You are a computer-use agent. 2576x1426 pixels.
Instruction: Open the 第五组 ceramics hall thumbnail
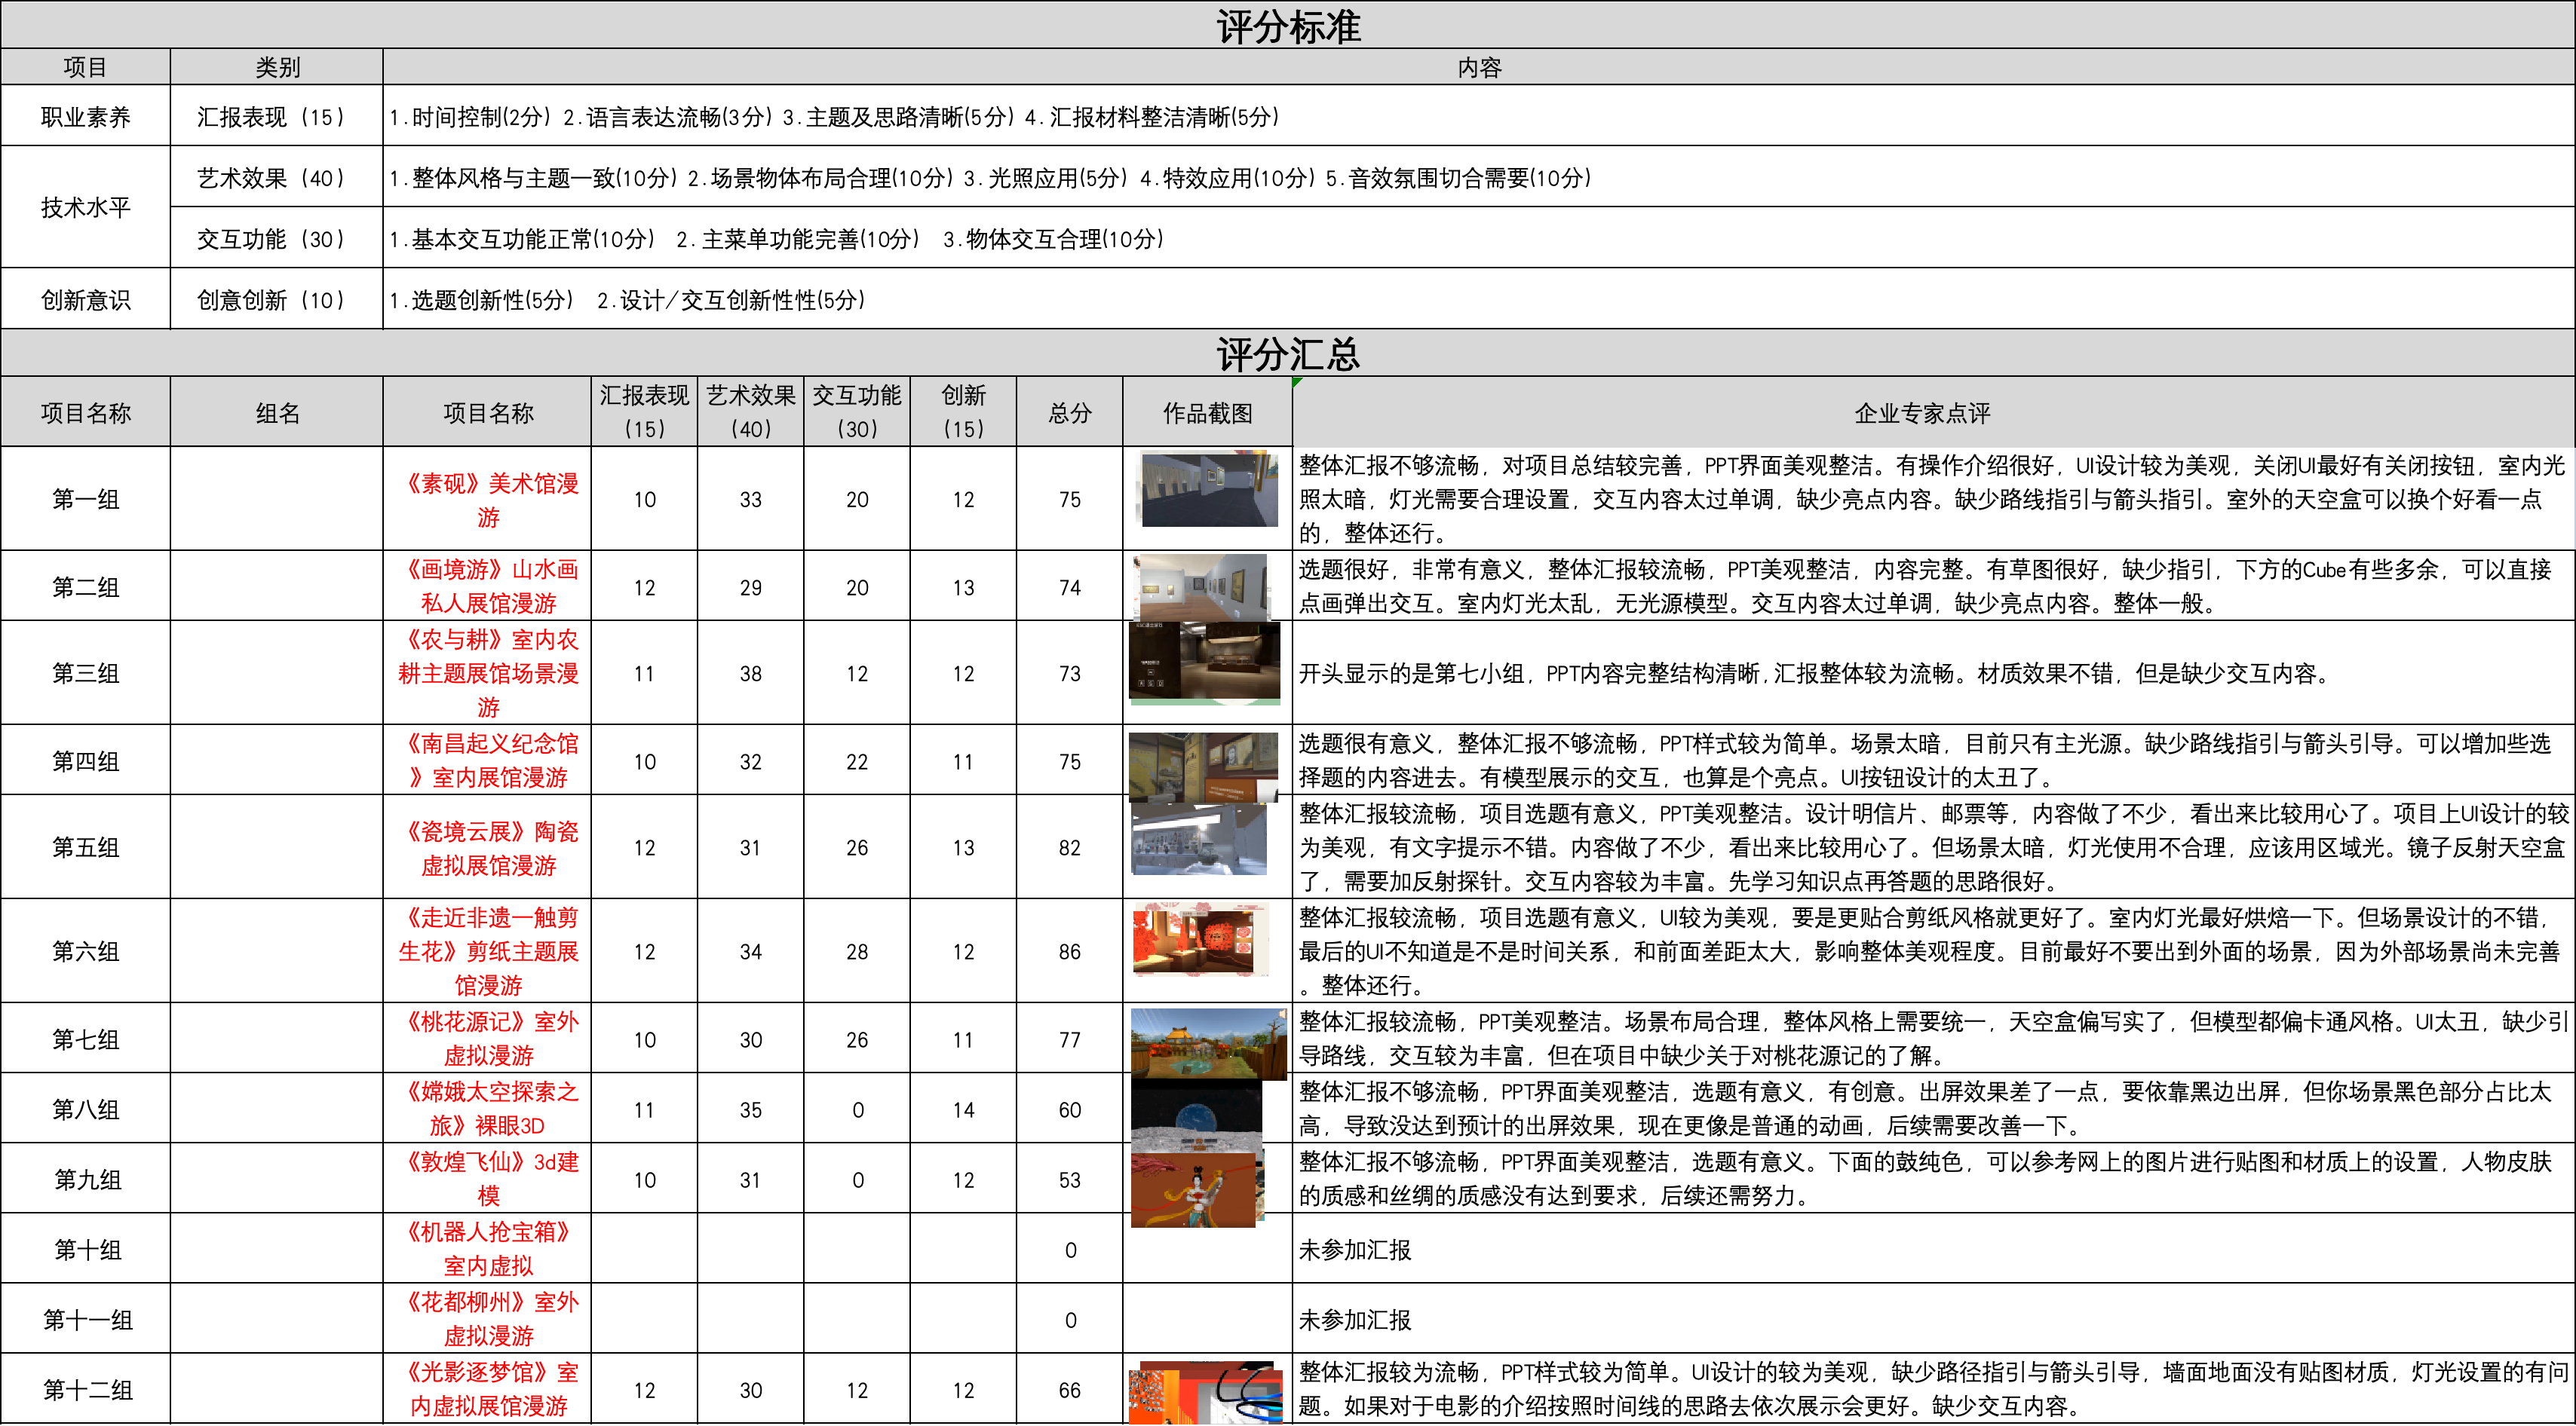(x=1199, y=838)
